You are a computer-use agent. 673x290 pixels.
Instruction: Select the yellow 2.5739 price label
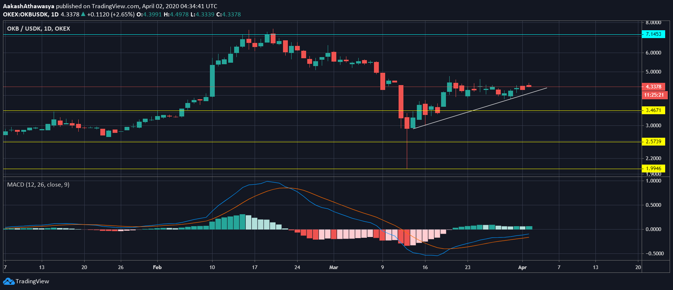click(x=653, y=141)
